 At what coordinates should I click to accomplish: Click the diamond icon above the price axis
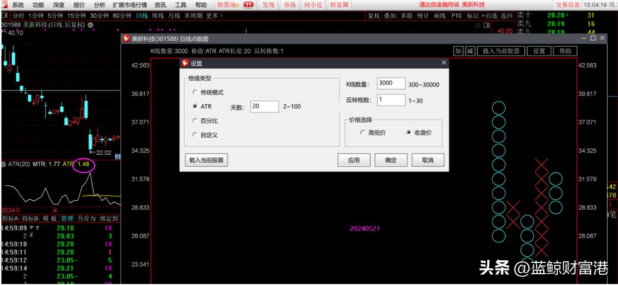click(478, 25)
